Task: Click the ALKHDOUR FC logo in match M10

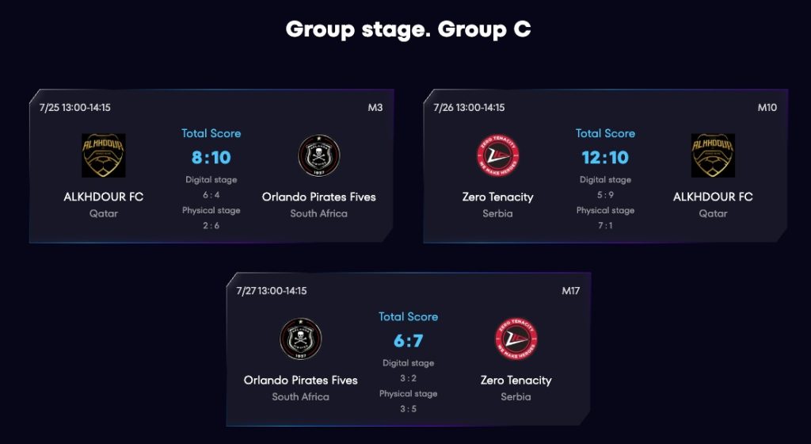Action: coord(713,155)
